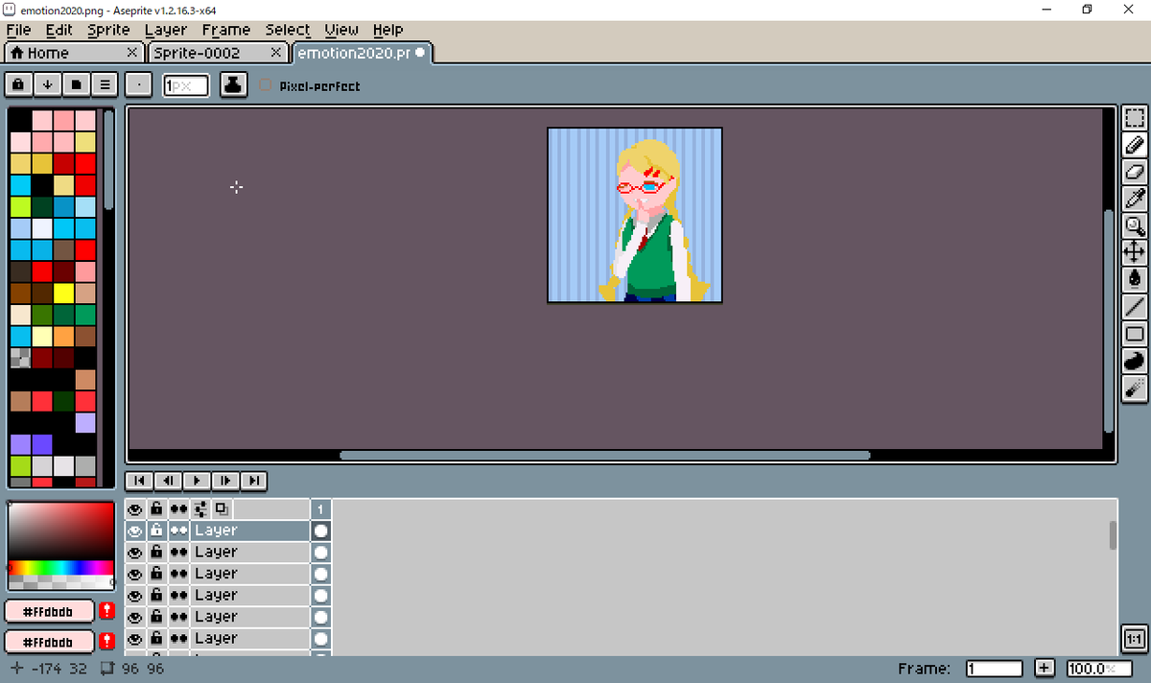
Task: Select the highlighted Layer's cel in frame 1
Action: coord(320,530)
